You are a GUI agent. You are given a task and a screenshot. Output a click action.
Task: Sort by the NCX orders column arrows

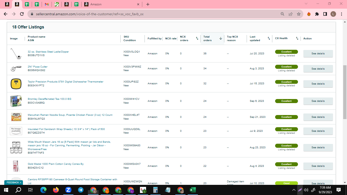[197, 38]
